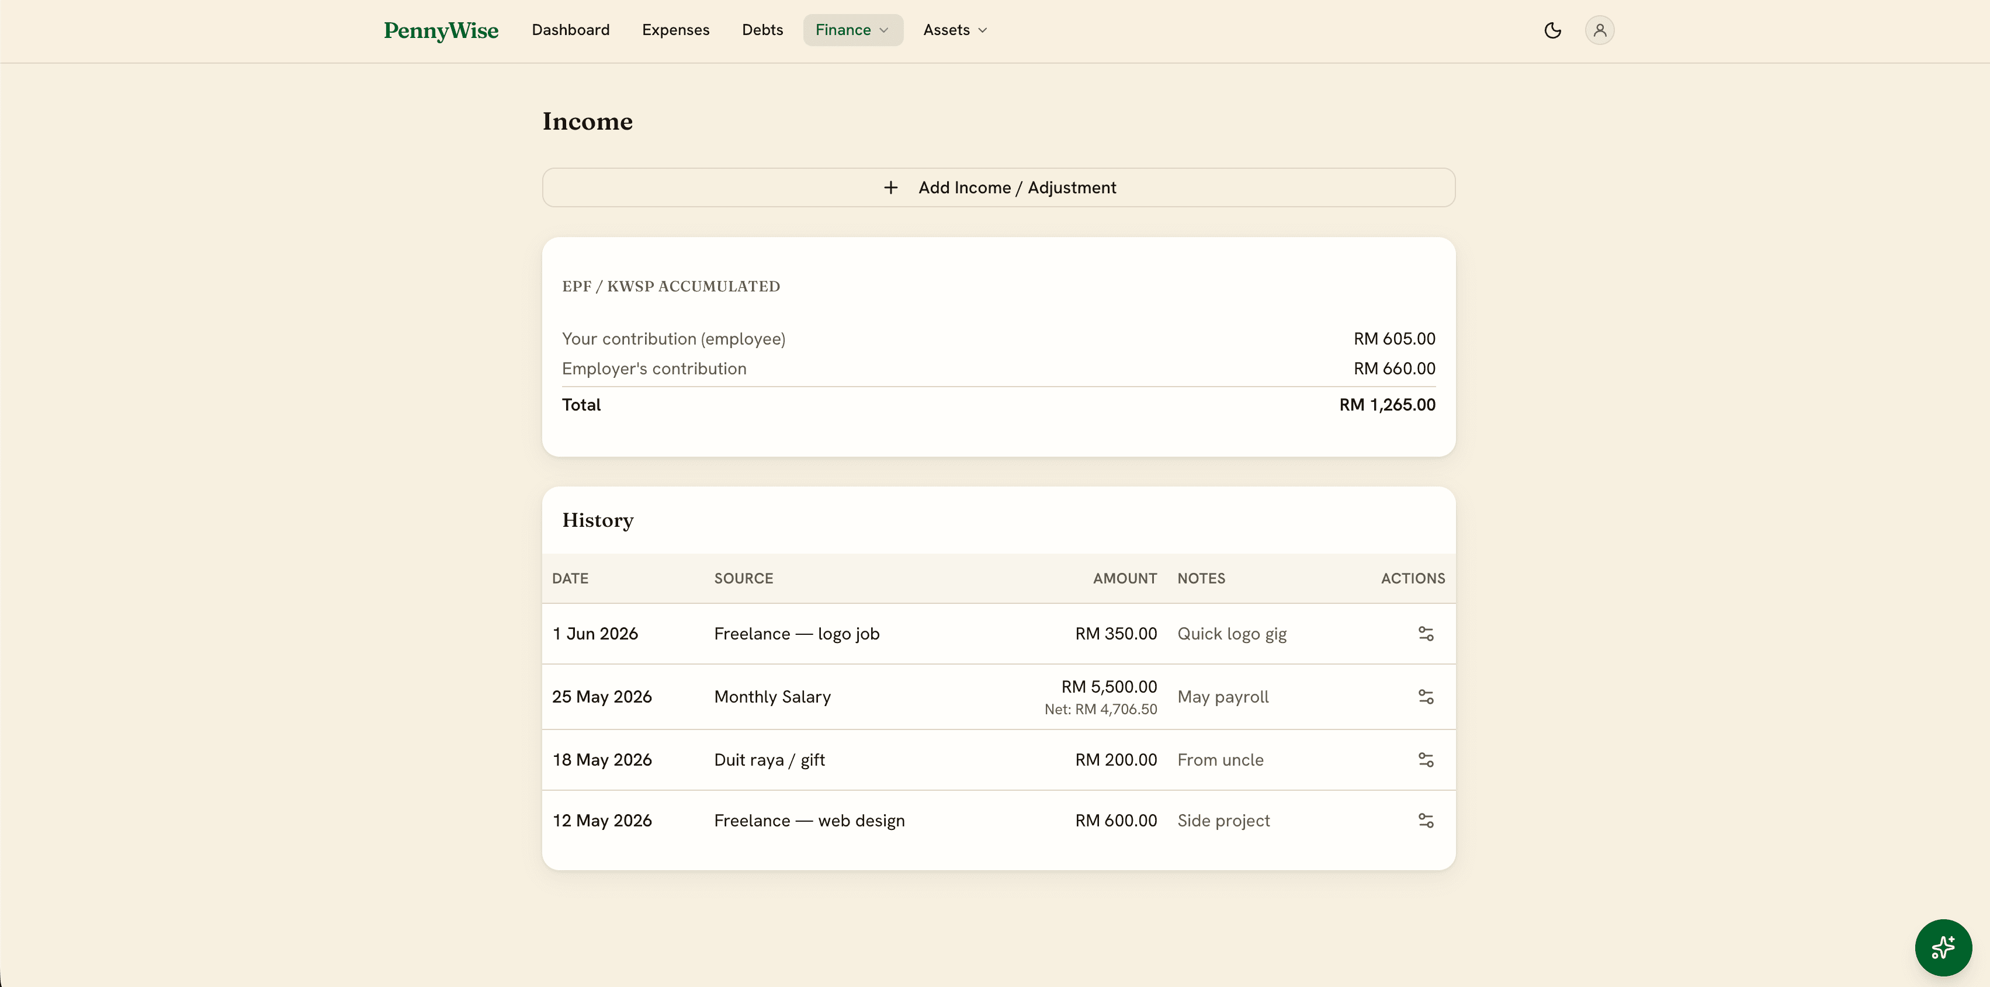Click the DATE column header
The height and width of the screenshot is (987, 1990).
570,578
